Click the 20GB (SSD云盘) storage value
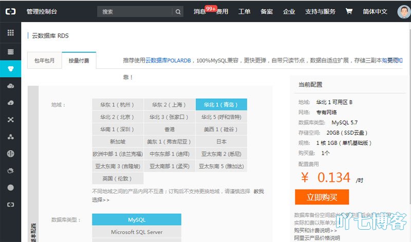This screenshot has height=242, width=411. pyautogui.click(x=347, y=133)
